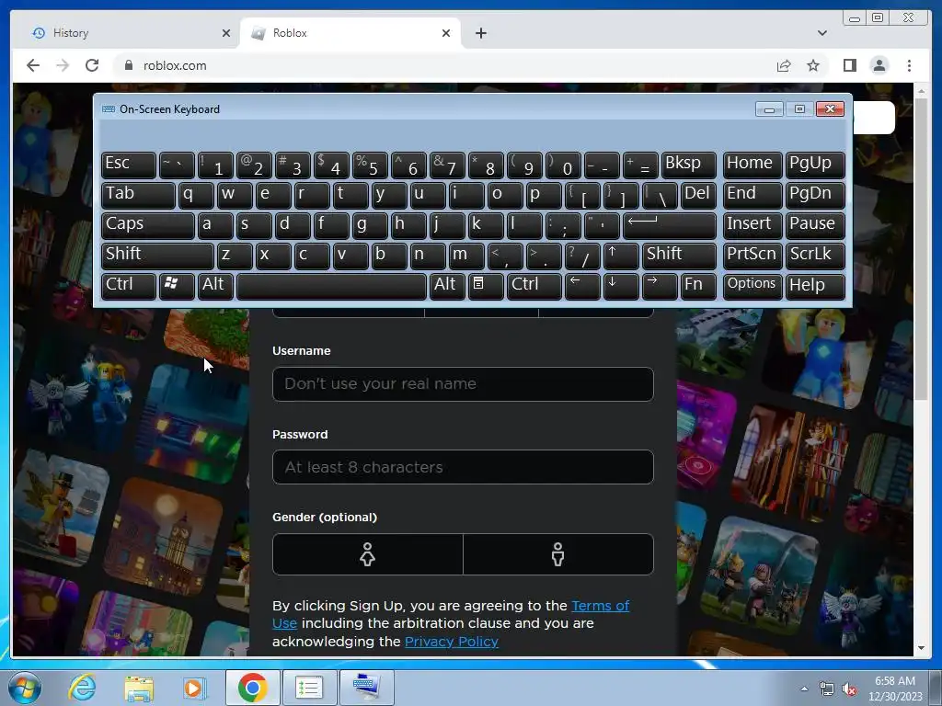Click the PgDn key on the keyboard
Image resolution: width=942 pixels, height=706 pixels.
(815, 195)
